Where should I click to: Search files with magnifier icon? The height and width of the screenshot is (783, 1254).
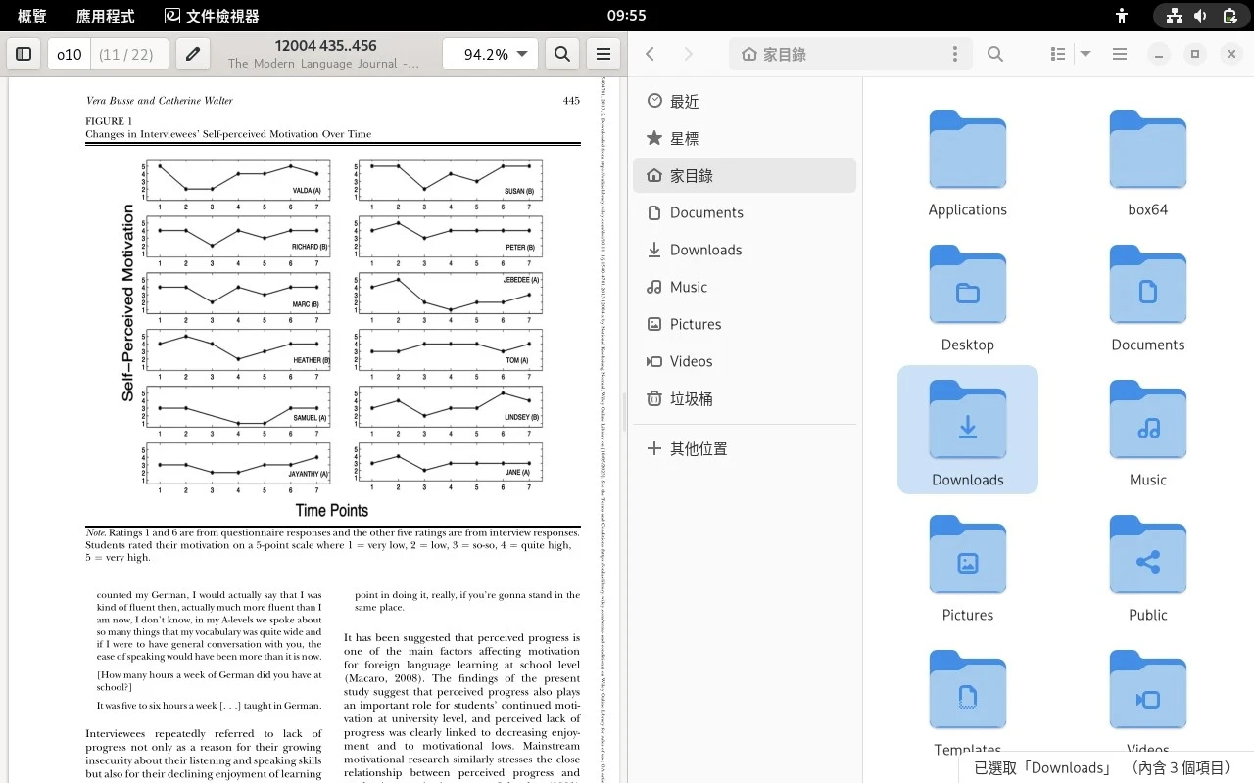click(x=995, y=55)
